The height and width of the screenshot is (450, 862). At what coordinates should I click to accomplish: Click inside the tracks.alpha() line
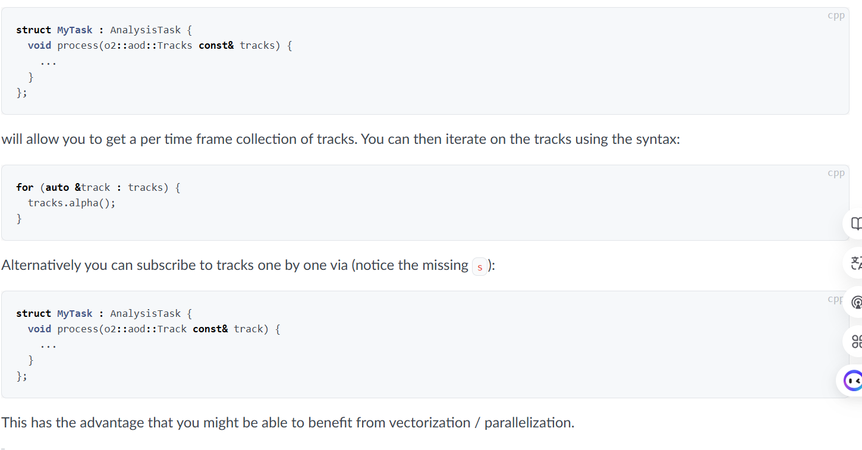71,203
